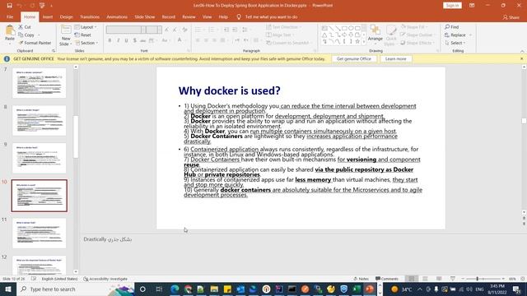Switch to the Insert tab
Viewport: 527px width, 296px height.
pyautogui.click(x=48, y=16)
